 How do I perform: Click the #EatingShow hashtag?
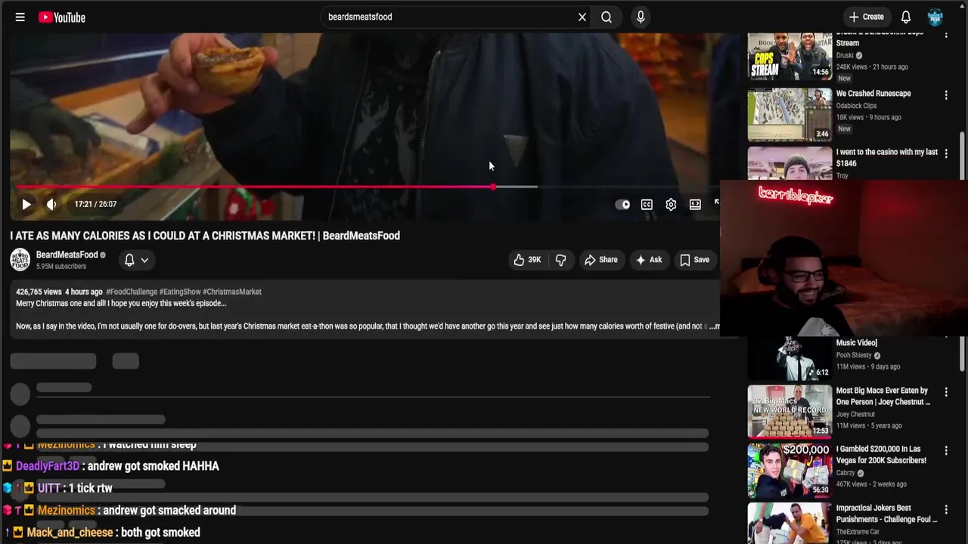point(179,292)
